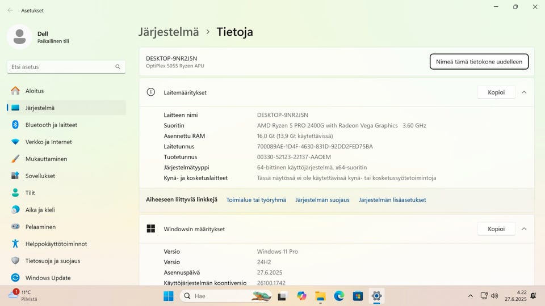The height and width of the screenshot is (306, 545).
Task: Open the notification bell icon
Action: tap(533, 296)
